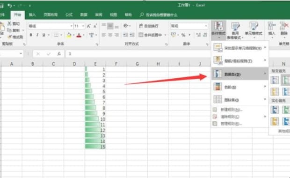Open the font size dropdown showing 11

(83, 26)
